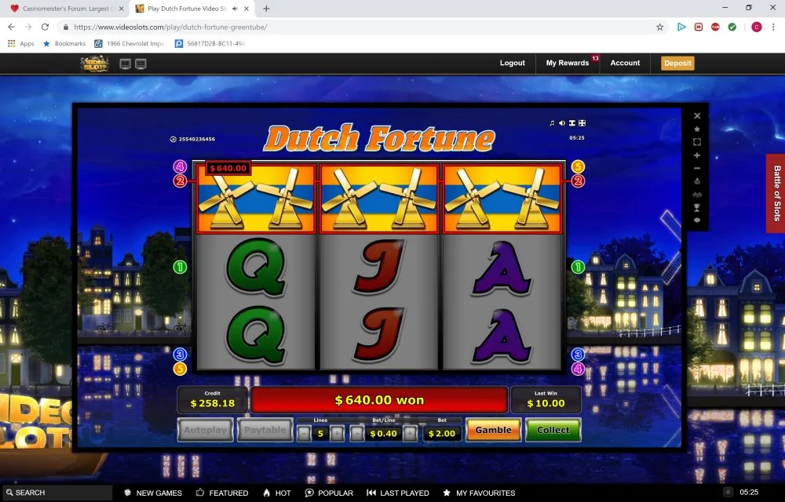Viewport: 785px width, 502px height.
Task: Click the $640.00 won banner
Action: click(x=379, y=400)
